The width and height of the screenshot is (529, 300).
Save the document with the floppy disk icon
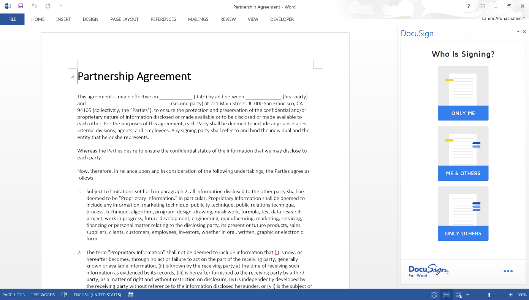21,6
